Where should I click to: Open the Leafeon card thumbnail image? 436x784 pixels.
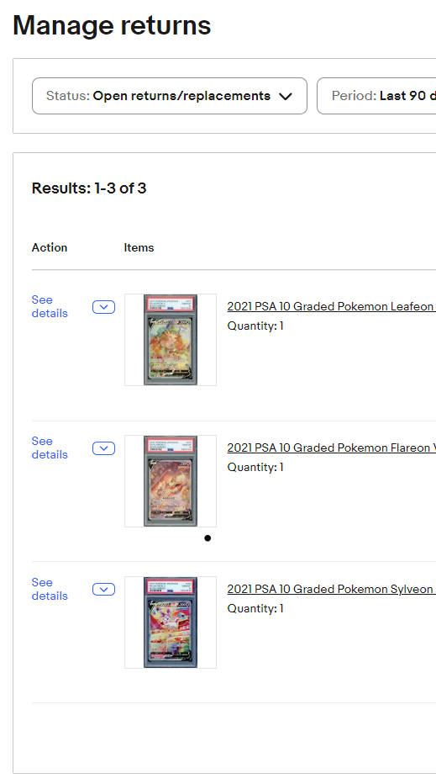pyautogui.click(x=171, y=340)
